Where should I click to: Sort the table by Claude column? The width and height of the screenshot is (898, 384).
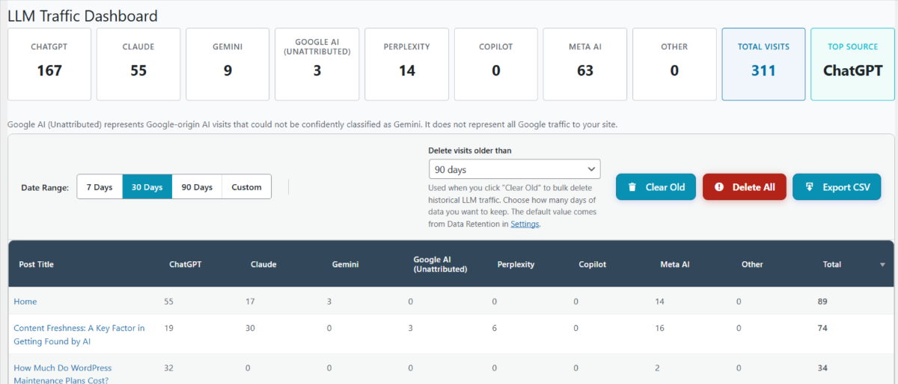pos(263,264)
